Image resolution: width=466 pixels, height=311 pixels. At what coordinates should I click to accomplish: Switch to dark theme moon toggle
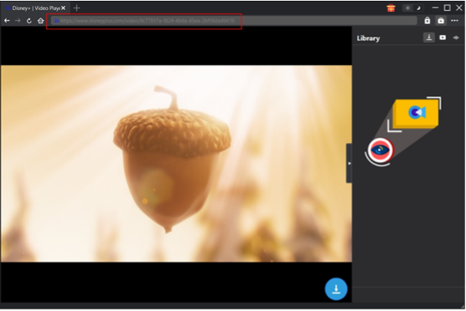click(x=418, y=8)
